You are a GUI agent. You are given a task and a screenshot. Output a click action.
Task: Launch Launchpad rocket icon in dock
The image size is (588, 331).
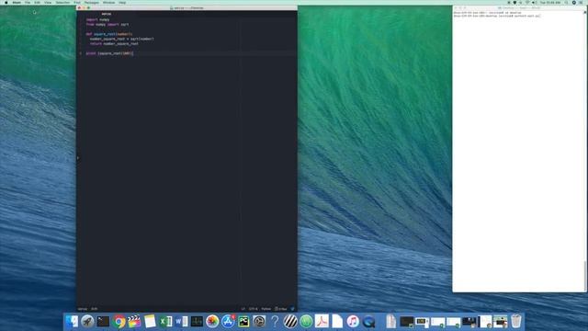tap(87, 322)
